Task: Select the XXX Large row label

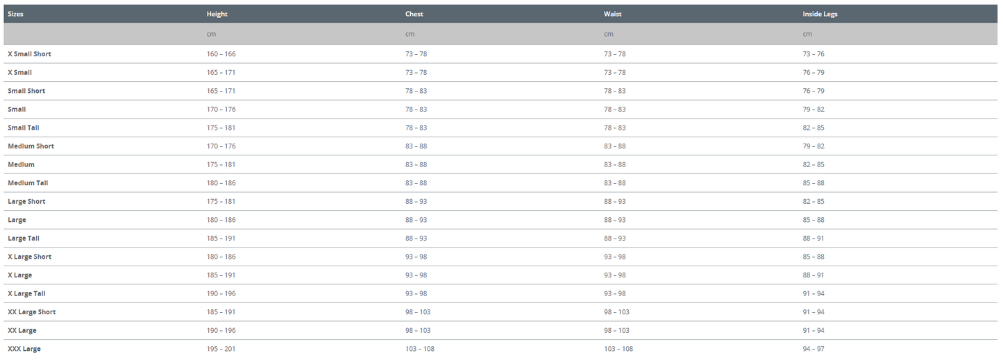Action: pyautogui.click(x=24, y=349)
